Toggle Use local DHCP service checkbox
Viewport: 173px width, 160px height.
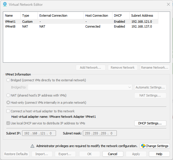[8, 123]
